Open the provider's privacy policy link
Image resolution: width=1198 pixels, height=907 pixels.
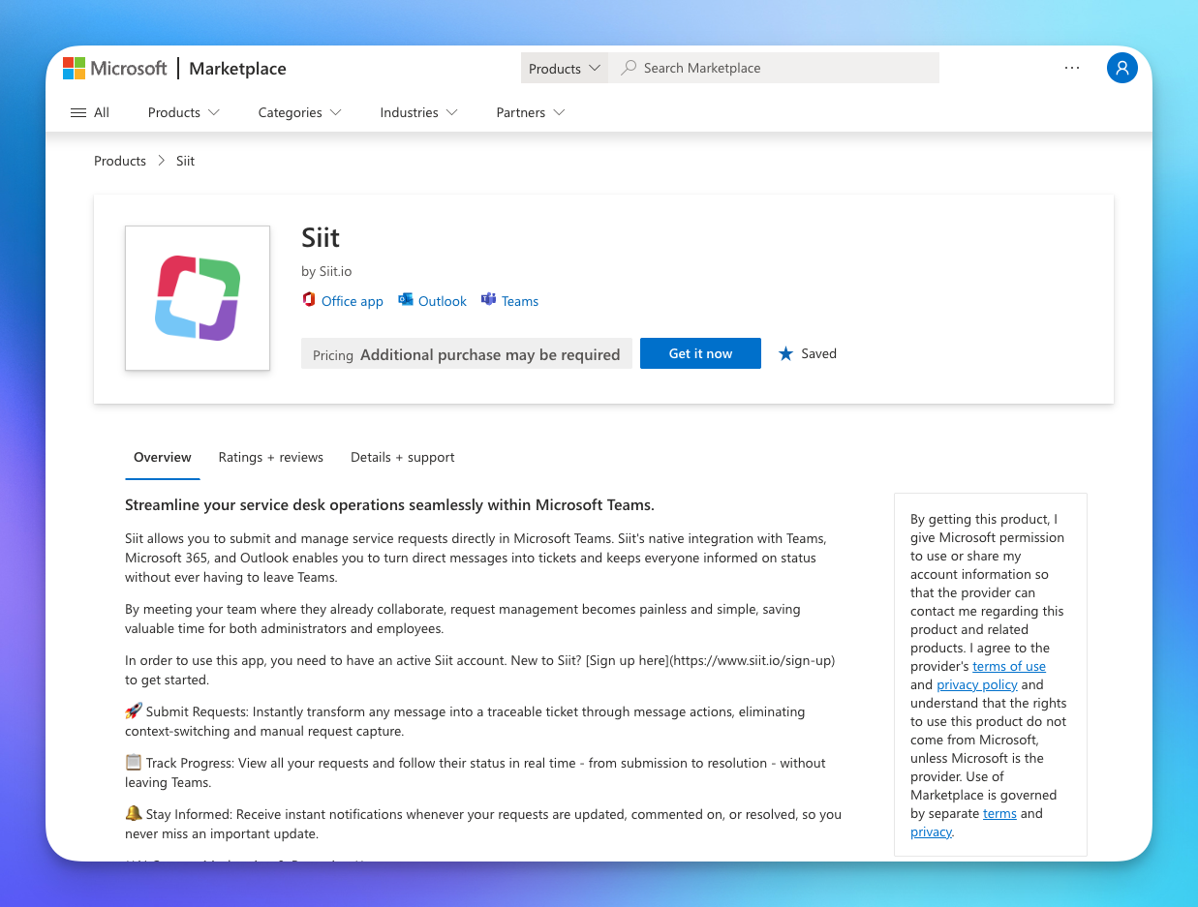click(x=977, y=684)
